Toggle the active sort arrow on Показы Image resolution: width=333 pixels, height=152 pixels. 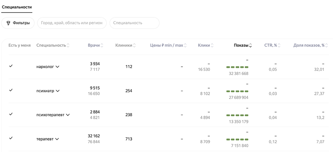(250, 45)
